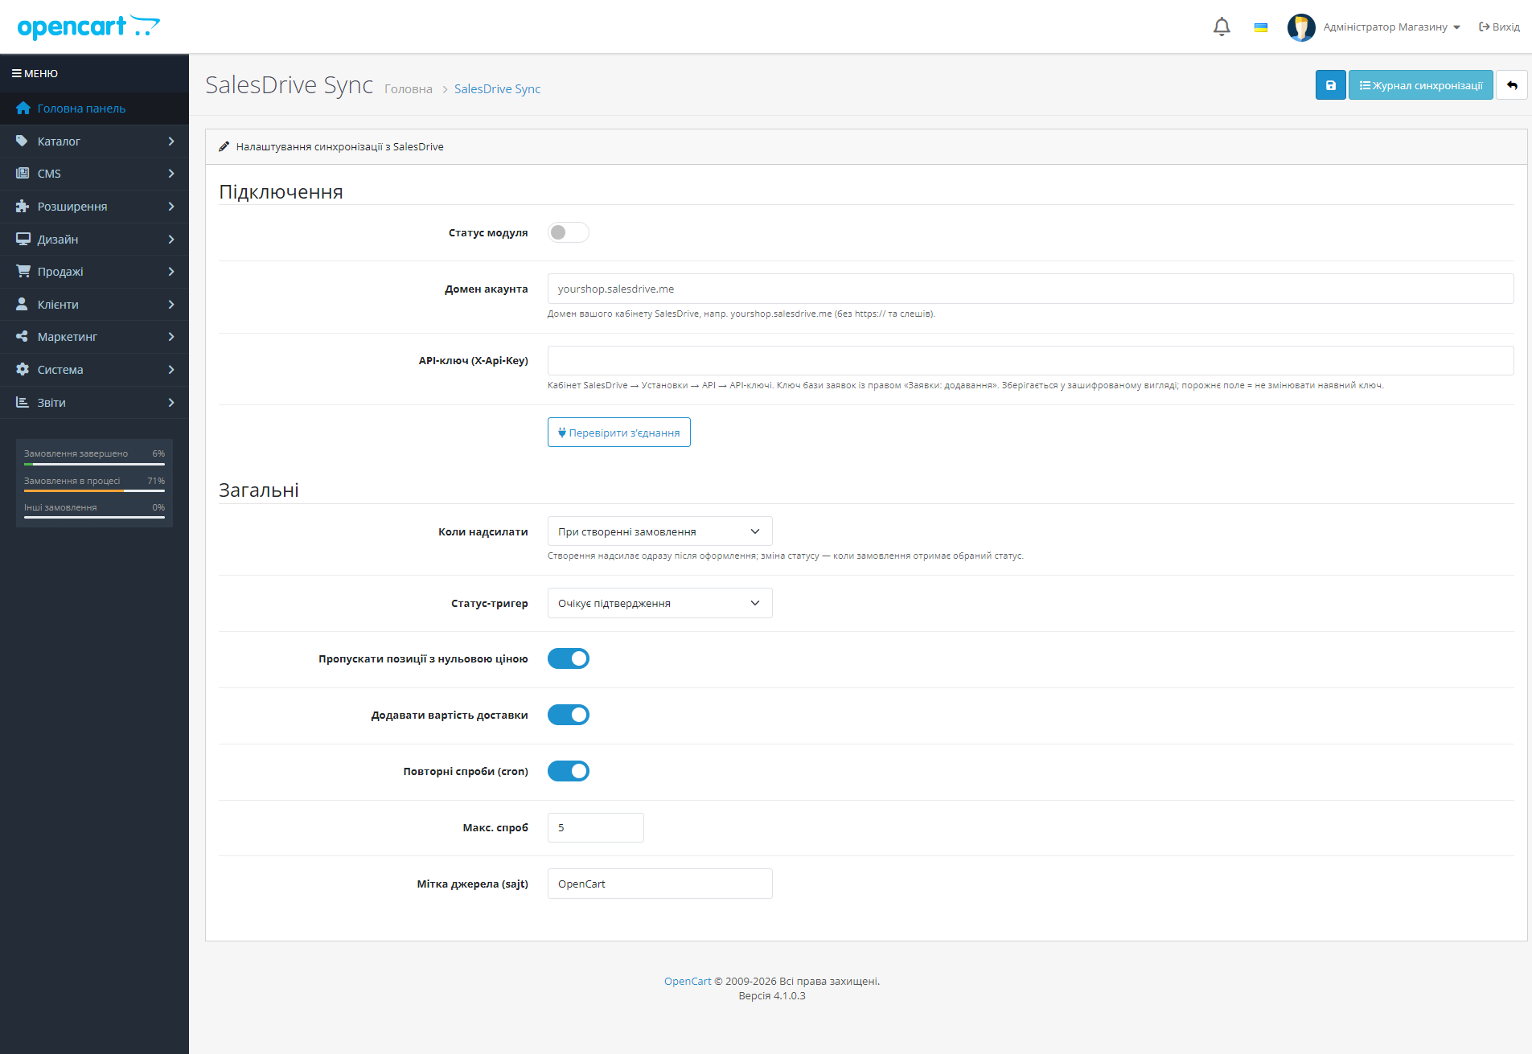Open the Коли надсилати dropdown
Image resolution: width=1532 pixels, height=1054 pixels.
[659, 531]
